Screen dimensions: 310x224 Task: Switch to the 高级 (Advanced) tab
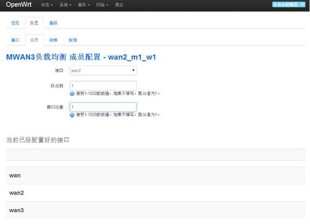[53, 23]
